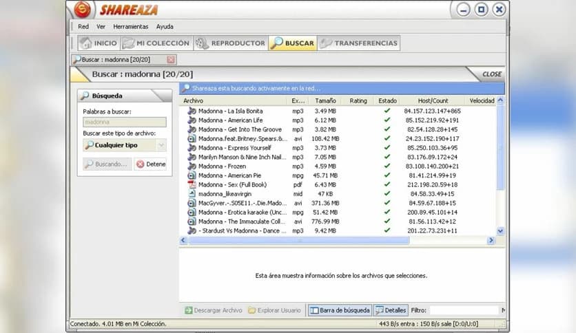Click audio icon of 'Get Into The Groove'

click(192, 129)
